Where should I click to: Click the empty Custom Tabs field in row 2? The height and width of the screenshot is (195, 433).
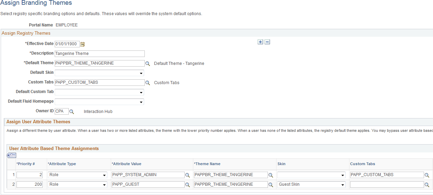point(387,184)
